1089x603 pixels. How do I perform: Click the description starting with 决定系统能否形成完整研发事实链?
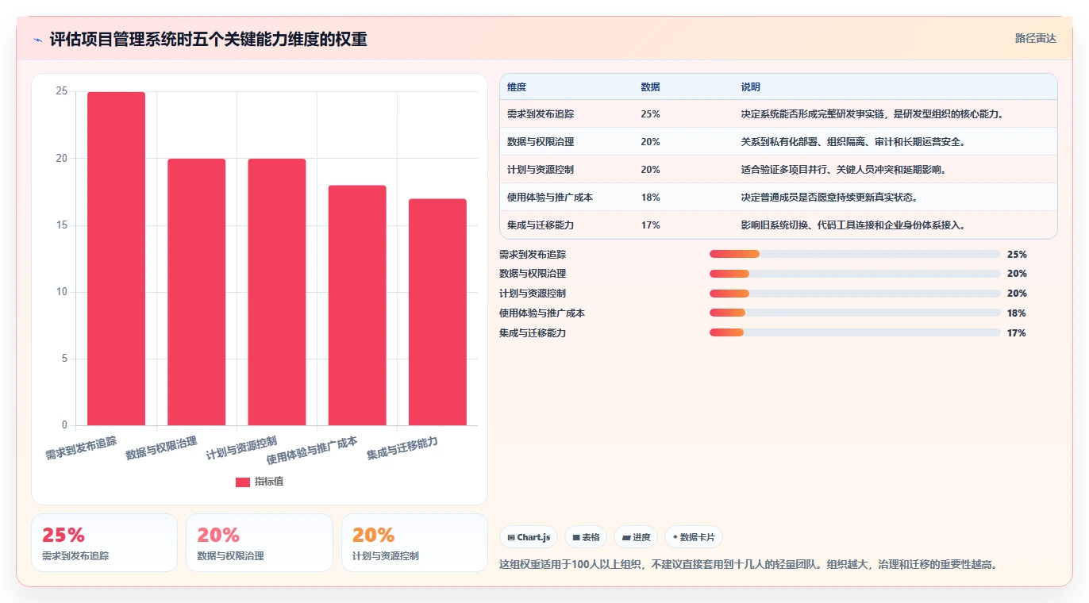tap(873, 114)
